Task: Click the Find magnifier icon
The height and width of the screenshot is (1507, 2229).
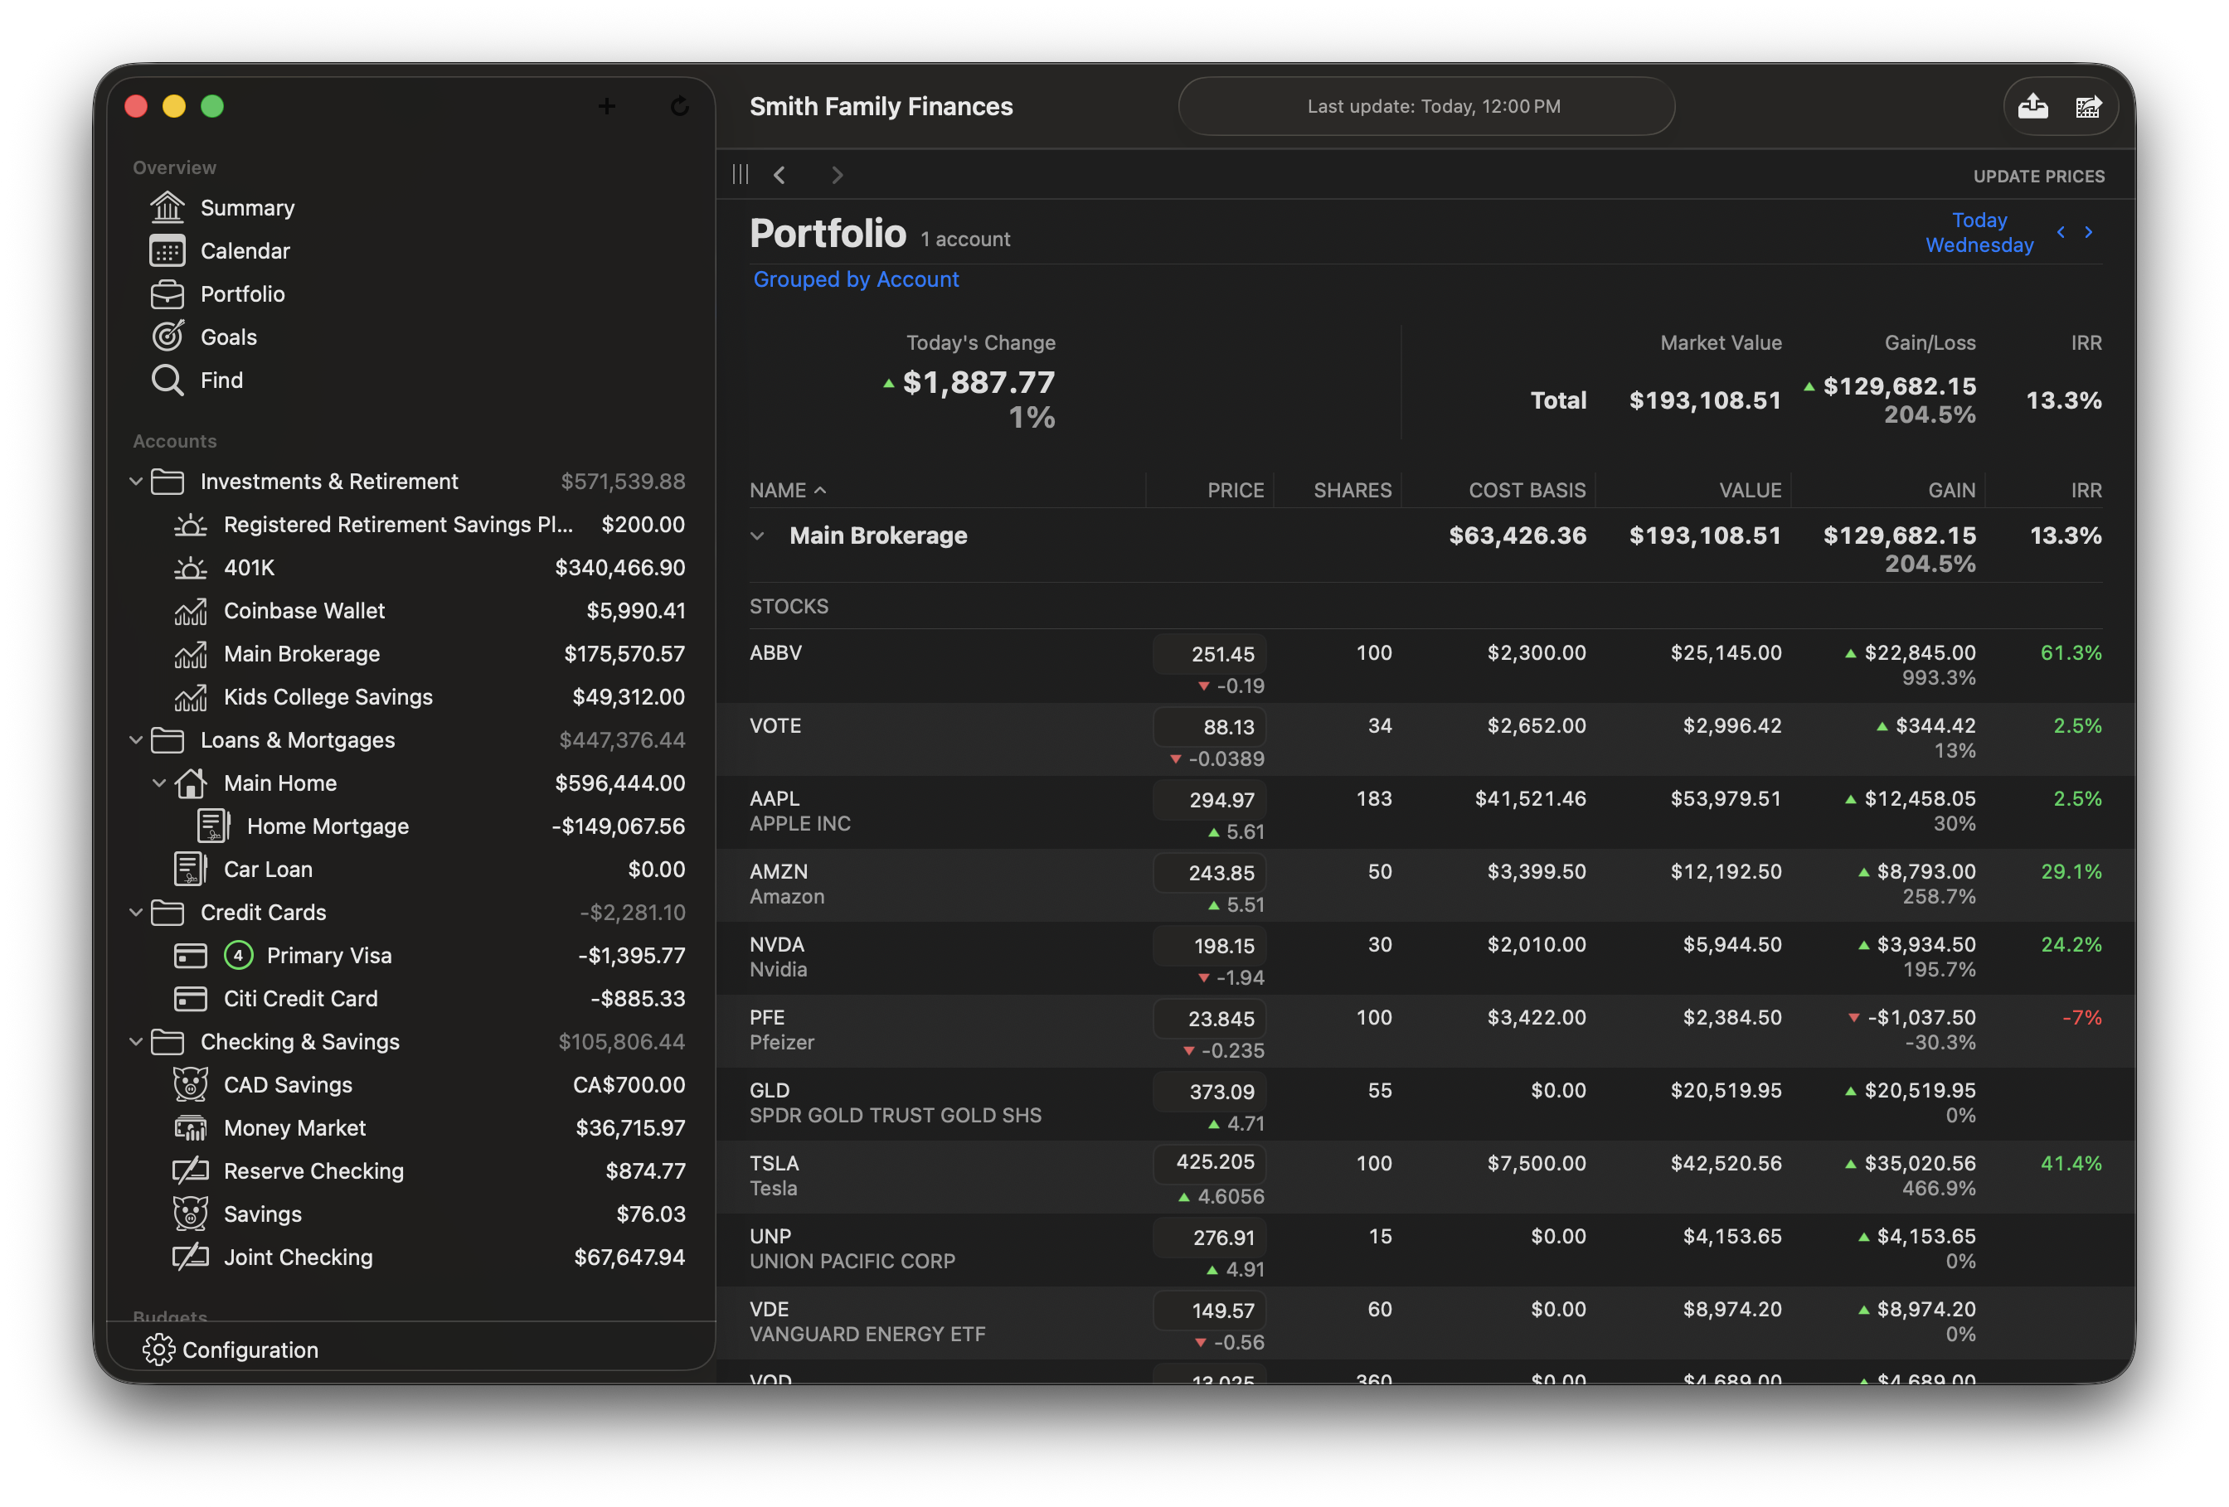Action: 167,380
